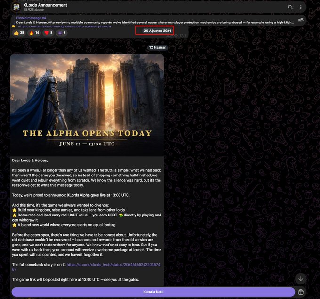
Task: Click the gift icon beside Kanala Katıl
Action: [x=301, y=292]
